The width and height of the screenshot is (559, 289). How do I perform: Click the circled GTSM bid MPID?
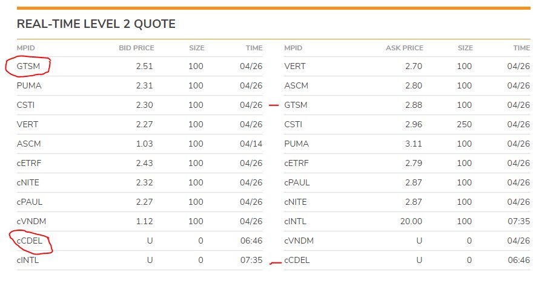(28, 66)
